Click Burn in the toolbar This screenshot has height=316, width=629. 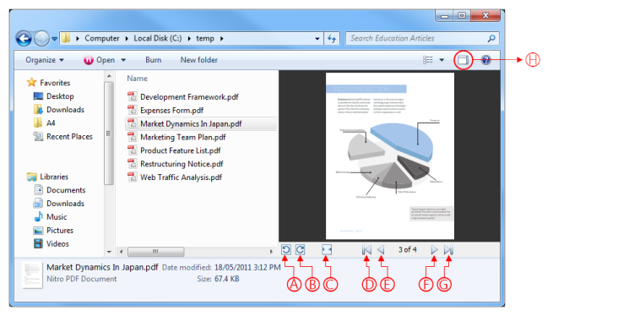coord(153,60)
